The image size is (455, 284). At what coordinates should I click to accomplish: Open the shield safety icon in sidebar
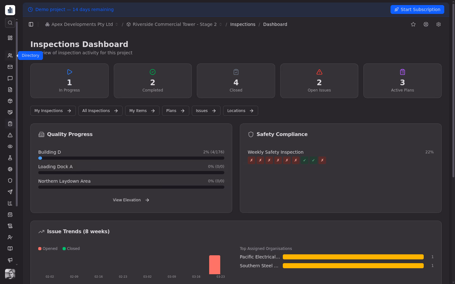[10, 180]
